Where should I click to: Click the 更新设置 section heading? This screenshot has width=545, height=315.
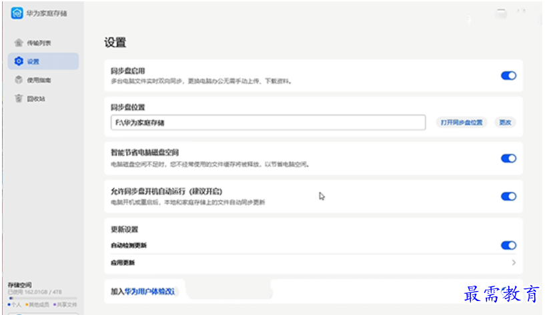coord(125,229)
